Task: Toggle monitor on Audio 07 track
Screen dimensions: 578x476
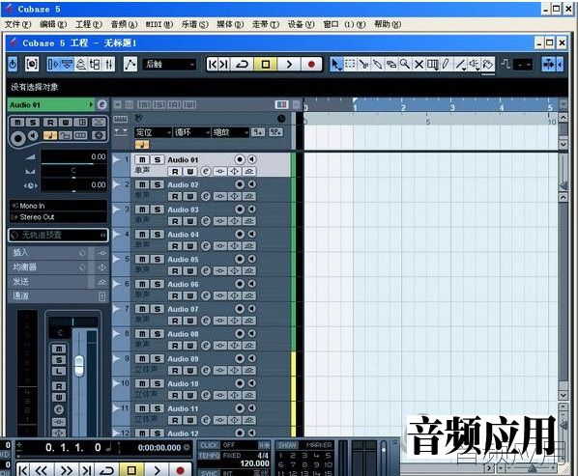Action: pyautogui.click(x=252, y=309)
